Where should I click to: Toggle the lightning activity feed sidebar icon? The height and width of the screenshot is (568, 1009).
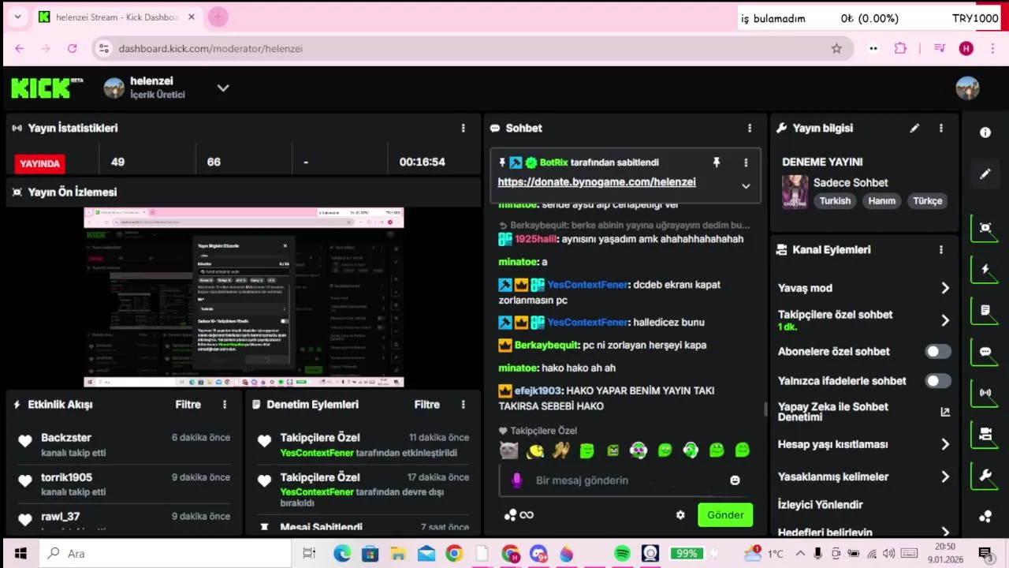tap(985, 269)
